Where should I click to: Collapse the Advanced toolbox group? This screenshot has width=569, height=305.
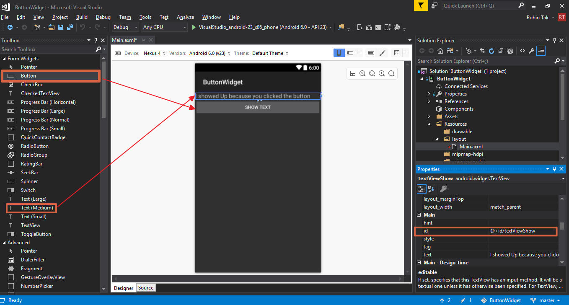(x=4, y=243)
